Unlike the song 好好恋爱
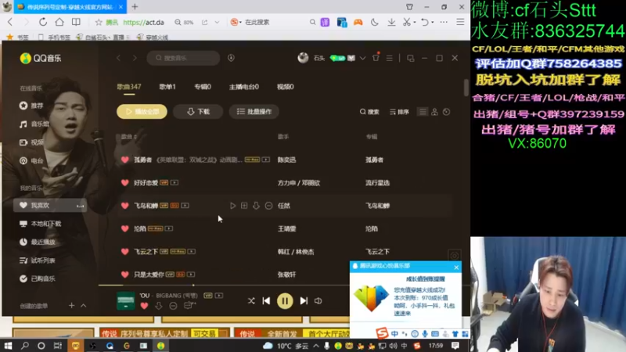626x352 pixels. 125,183
